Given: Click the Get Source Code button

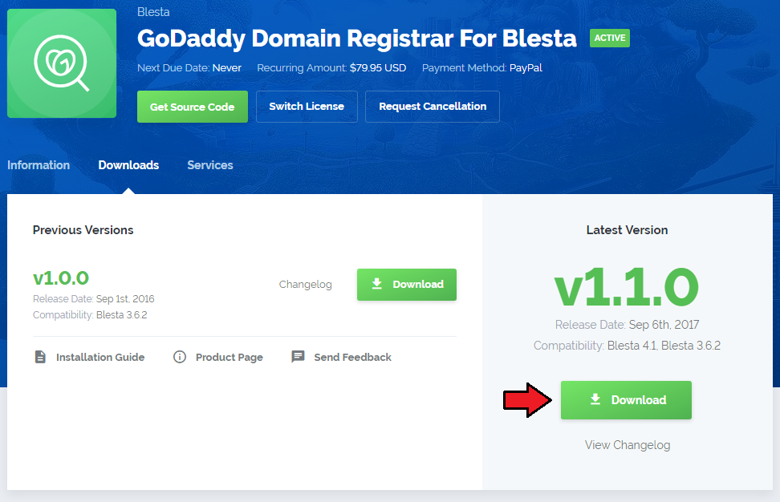Looking at the screenshot, I should (193, 107).
